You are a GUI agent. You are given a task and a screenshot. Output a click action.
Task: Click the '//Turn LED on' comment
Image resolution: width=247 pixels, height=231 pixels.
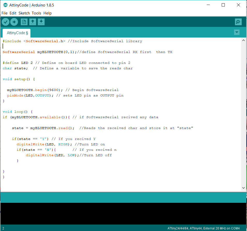90,144
